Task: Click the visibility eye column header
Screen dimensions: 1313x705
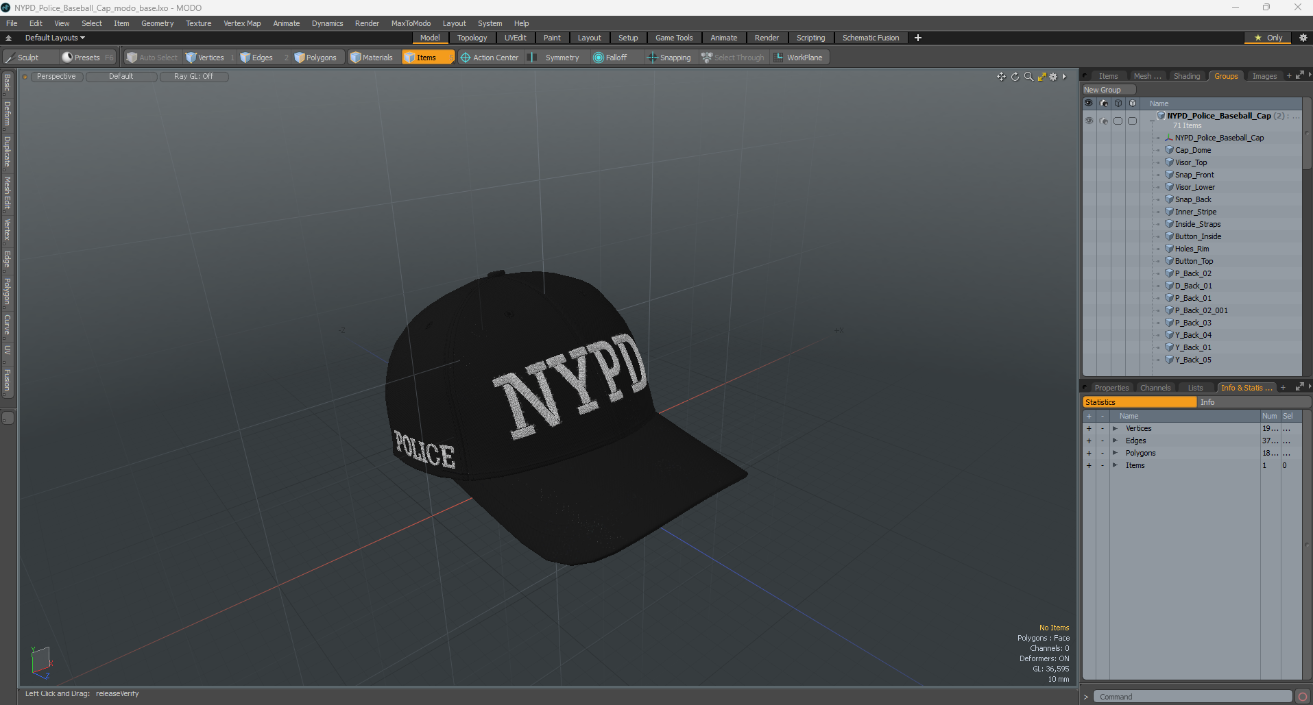Action: click(1088, 103)
